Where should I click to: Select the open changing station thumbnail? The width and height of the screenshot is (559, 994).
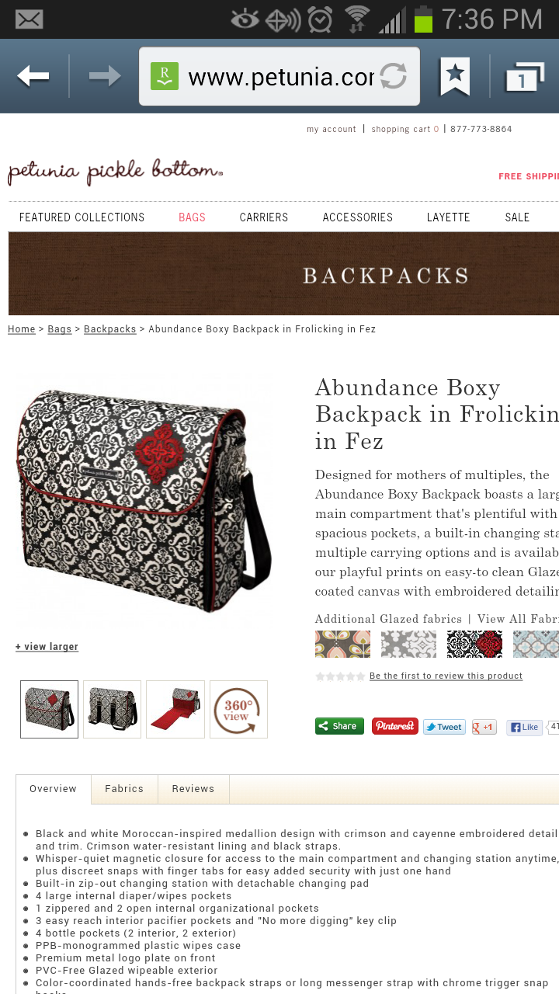coord(175,709)
